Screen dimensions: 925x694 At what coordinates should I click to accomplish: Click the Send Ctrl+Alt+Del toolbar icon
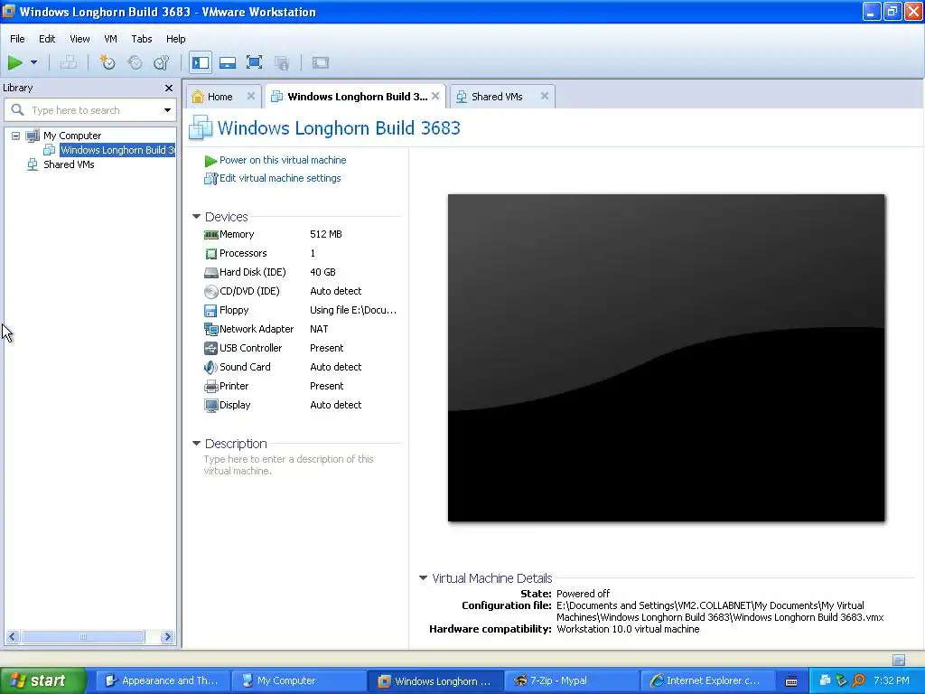(69, 62)
